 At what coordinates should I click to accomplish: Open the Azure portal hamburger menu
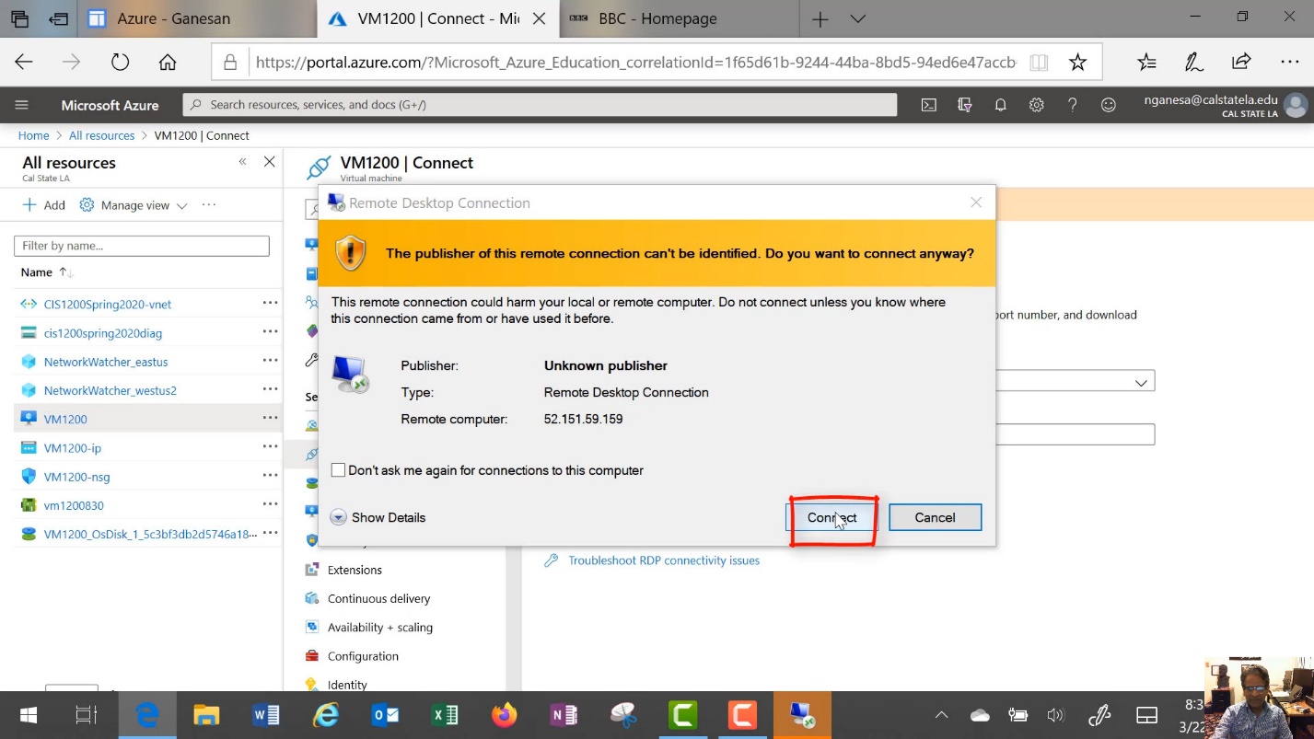coord(22,105)
